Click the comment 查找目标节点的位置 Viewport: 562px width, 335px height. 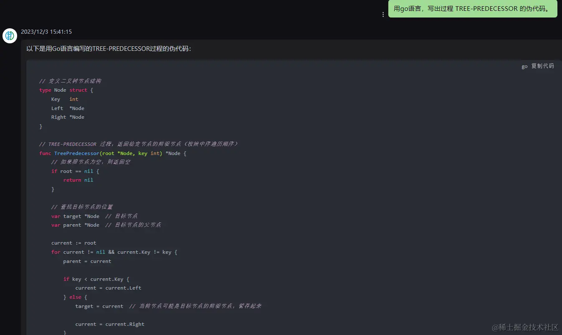coord(82,207)
